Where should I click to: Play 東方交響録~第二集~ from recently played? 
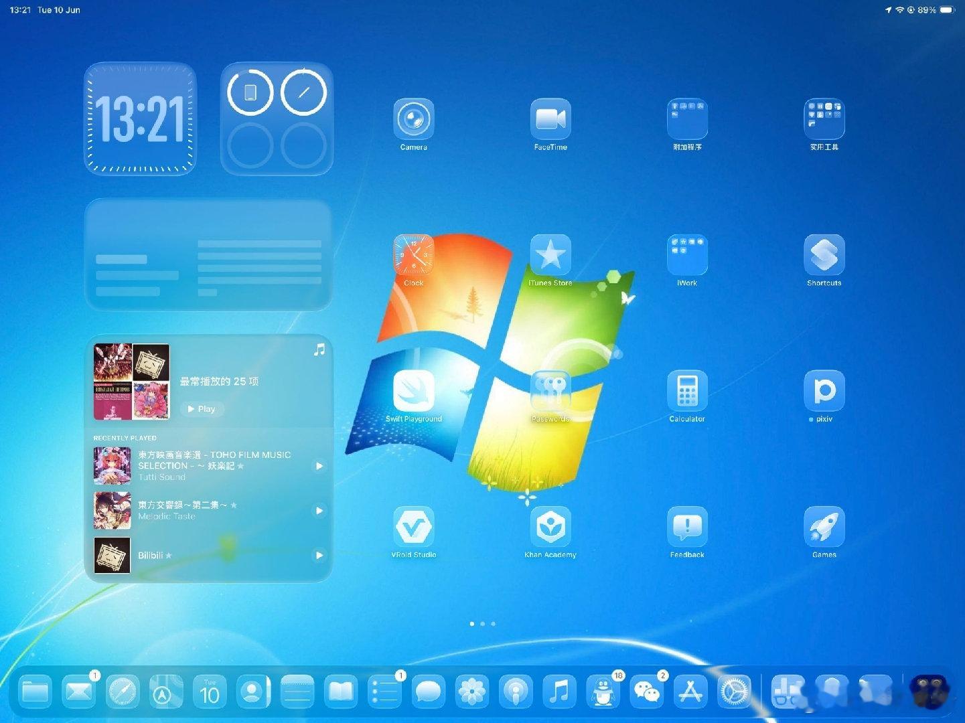tap(319, 511)
